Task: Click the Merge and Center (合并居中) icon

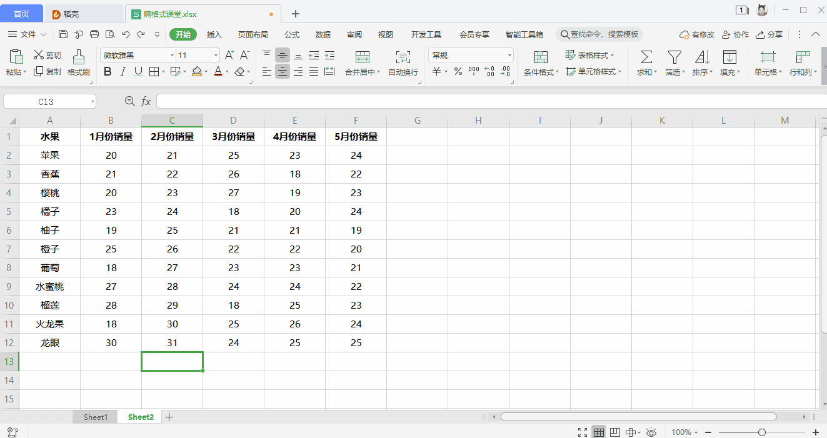Action: 363,57
